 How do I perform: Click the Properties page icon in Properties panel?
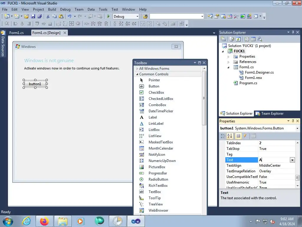[x=253, y=136]
